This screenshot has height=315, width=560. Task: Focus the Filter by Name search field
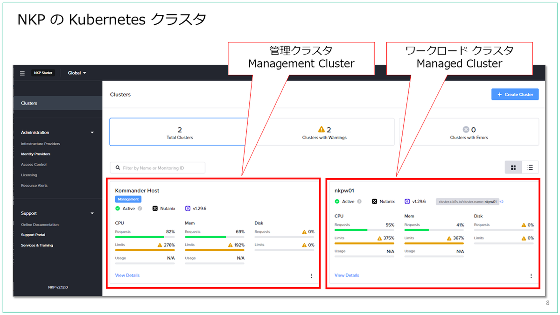(x=158, y=168)
